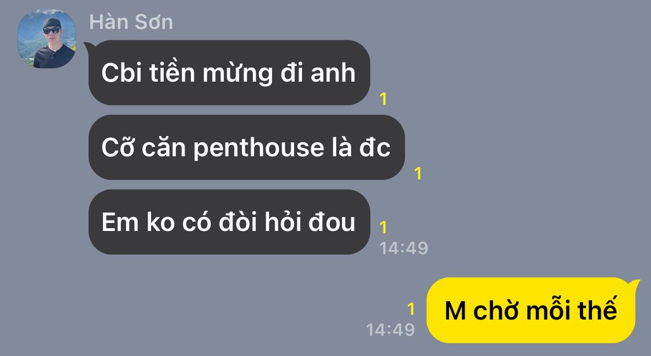The width and height of the screenshot is (651, 356).
Task: Click the word "penthouse" in second message
Action: [259, 149]
